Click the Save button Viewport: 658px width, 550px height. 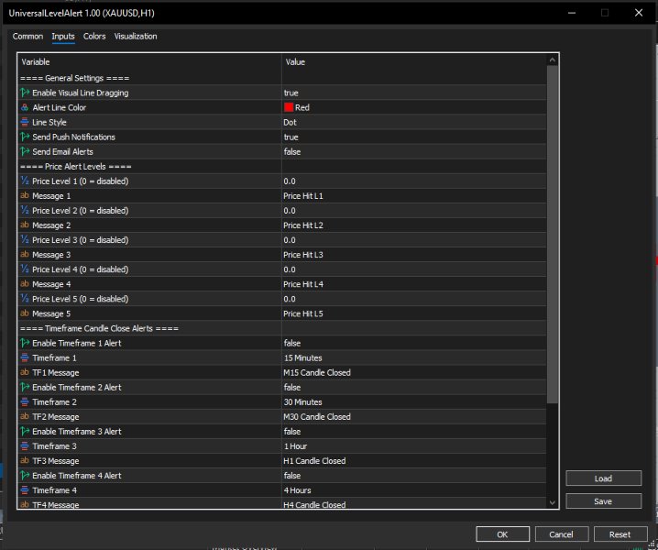coord(603,501)
